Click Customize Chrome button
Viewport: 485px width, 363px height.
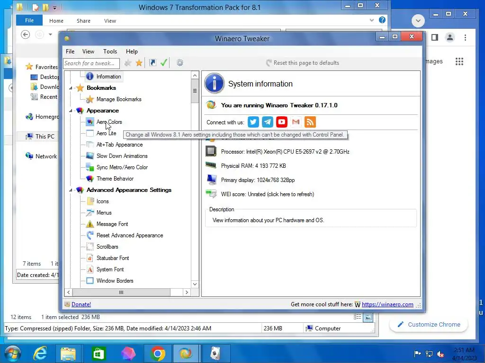tap(429, 324)
